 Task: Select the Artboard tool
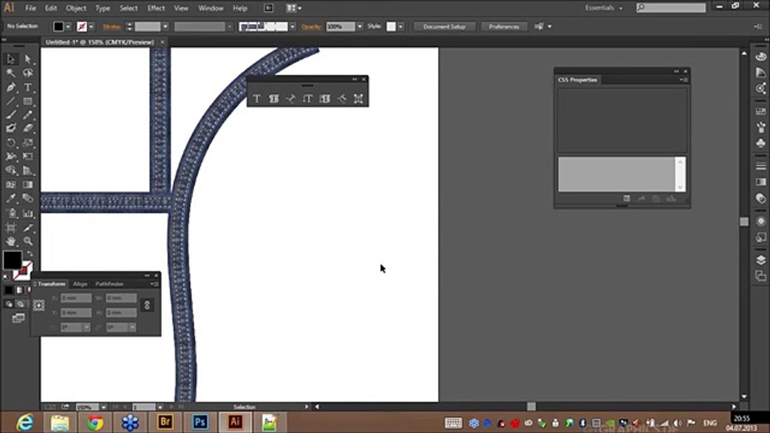point(11,227)
